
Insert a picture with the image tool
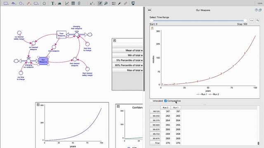coord(59,3)
